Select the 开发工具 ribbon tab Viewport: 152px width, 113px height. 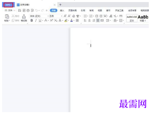(x=119, y=10)
